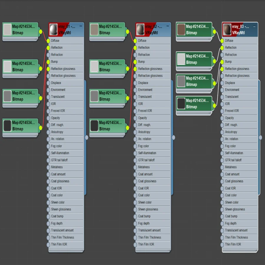
Task: Click the 'vray_02 -...' node title text
Action: pos(154,26)
